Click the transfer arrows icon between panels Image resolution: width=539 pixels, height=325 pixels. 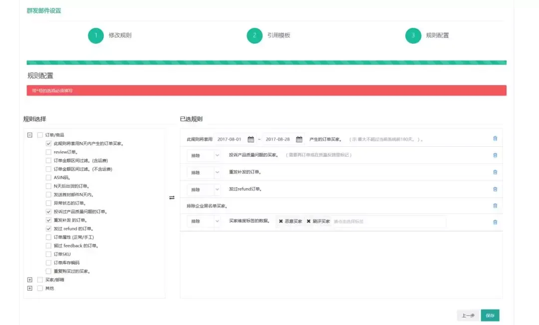pyautogui.click(x=172, y=198)
